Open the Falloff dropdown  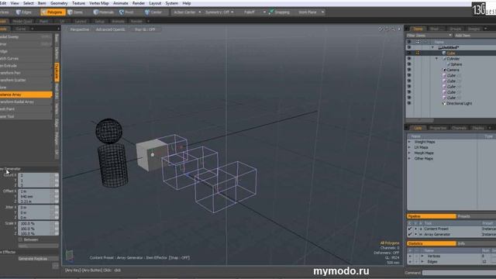(254, 12)
